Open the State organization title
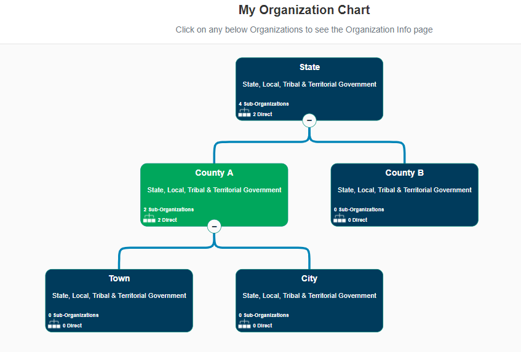521x352 pixels. tap(309, 67)
